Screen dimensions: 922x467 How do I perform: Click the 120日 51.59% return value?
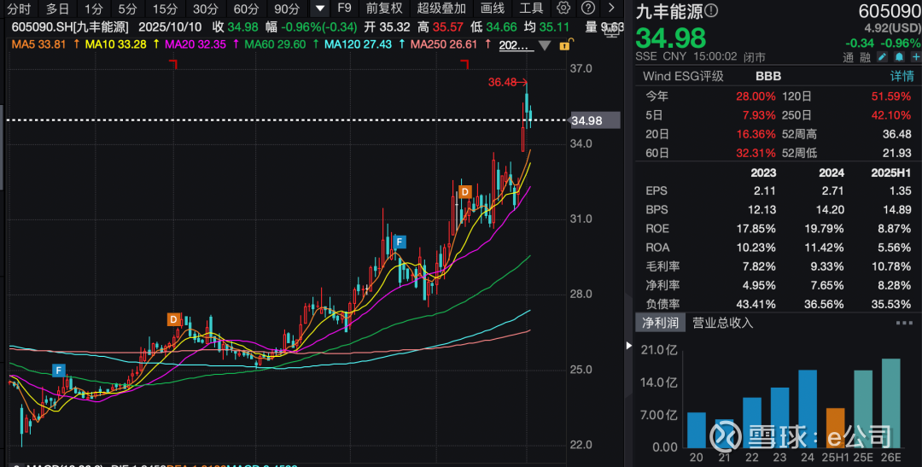[x=892, y=96]
